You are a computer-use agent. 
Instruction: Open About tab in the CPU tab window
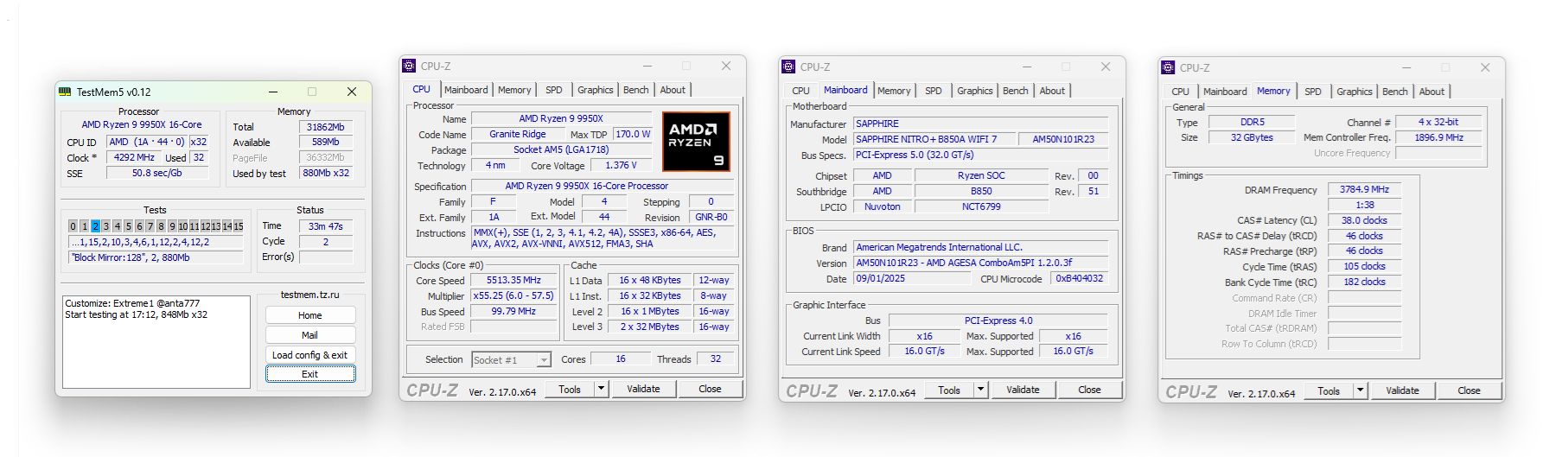click(673, 90)
